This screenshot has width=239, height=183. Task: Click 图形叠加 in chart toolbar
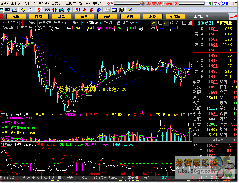[x=109, y=23]
